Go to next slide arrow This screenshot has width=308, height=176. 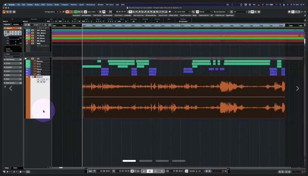(x=297, y=88)
